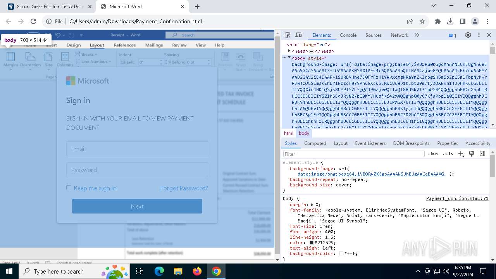
Task: Open the DevTools issues counter
Action: [x=452, y=35]
